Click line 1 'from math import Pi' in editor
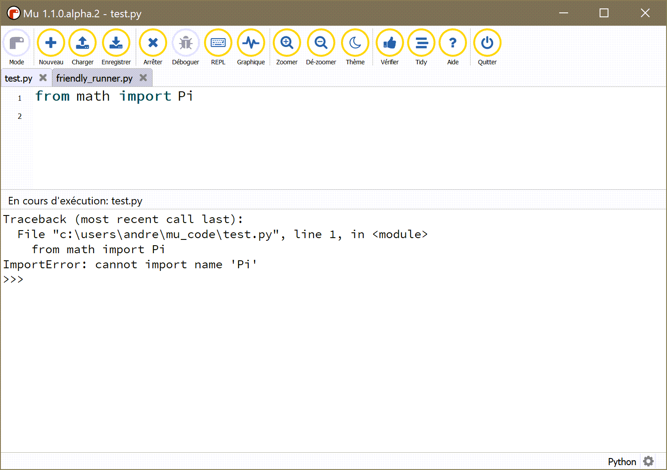The width and height of the screenshot is (667, 470). click(114, 96)
